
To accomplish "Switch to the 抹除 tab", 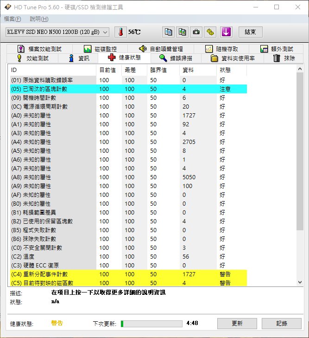I will pyautogui.click(x=284, y=58).
